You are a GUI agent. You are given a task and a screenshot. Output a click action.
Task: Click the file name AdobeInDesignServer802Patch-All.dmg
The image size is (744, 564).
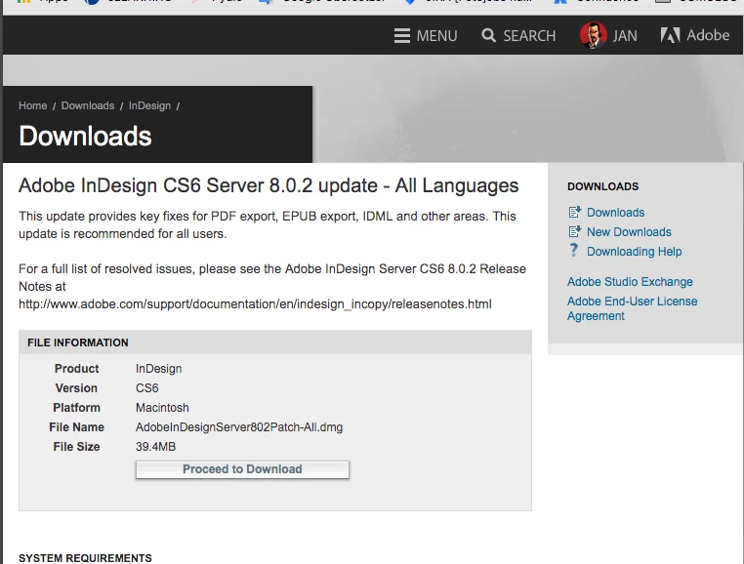pyautogui.click(x=239, y=427)
